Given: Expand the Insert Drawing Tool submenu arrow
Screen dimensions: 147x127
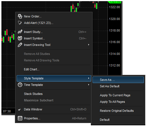Looking at the screenshot, I should 89,45.
